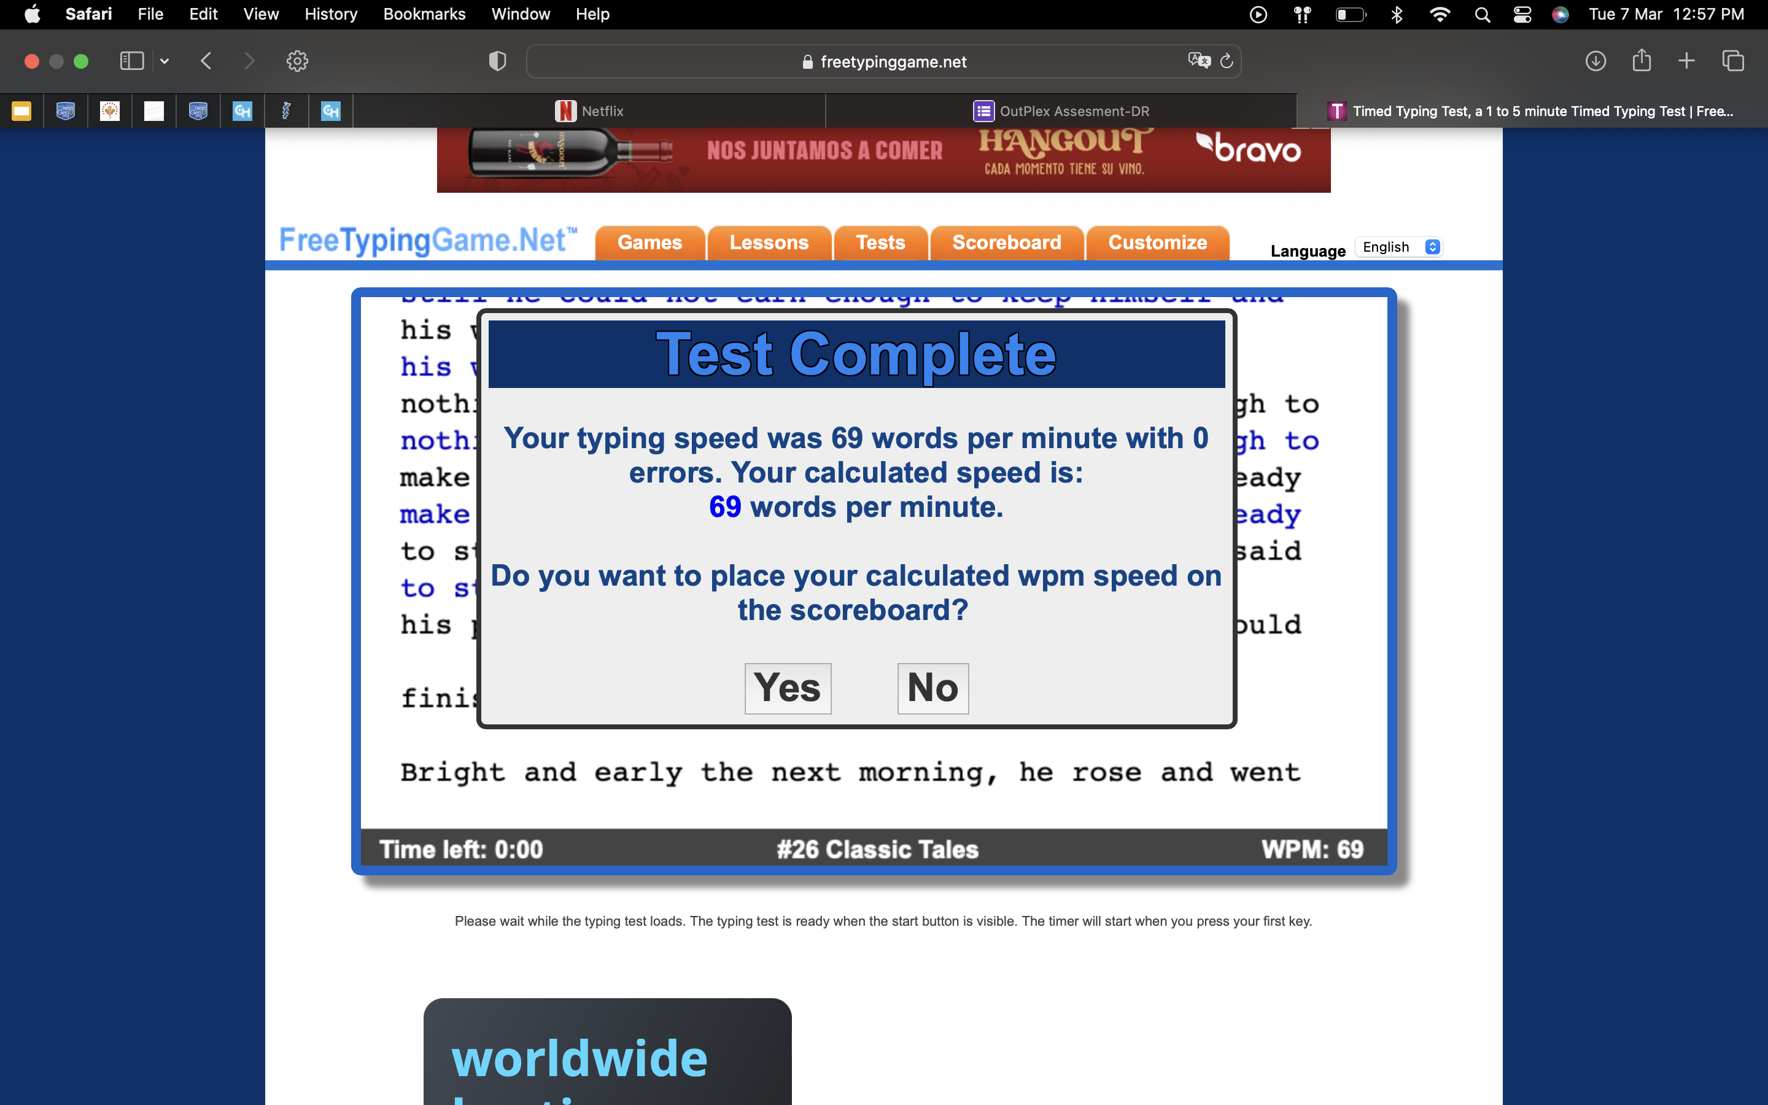Toggle the macOS Control Center icon

point(1522,14)
